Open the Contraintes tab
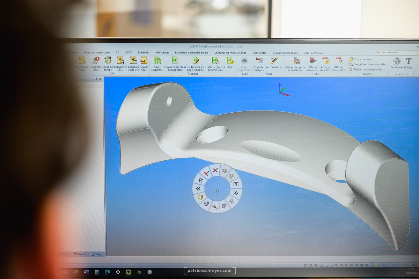This screenshot has width=419, height=279. pyautogui.click(x=259, y=53)
